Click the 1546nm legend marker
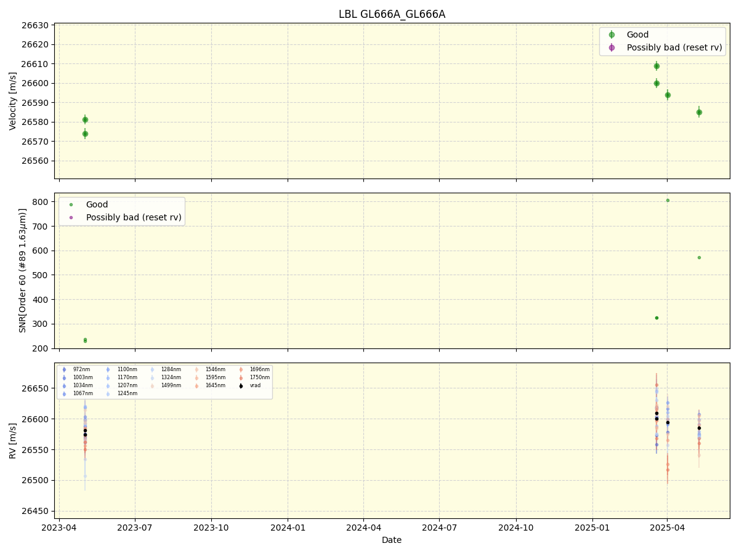The image size is (739, 554). pos(196,370)
